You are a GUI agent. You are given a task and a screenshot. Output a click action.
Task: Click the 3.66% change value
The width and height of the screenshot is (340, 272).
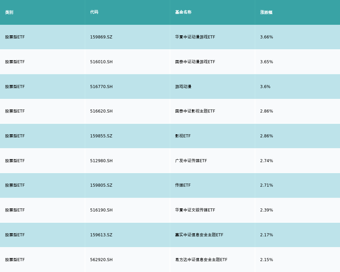coord(267,37)
